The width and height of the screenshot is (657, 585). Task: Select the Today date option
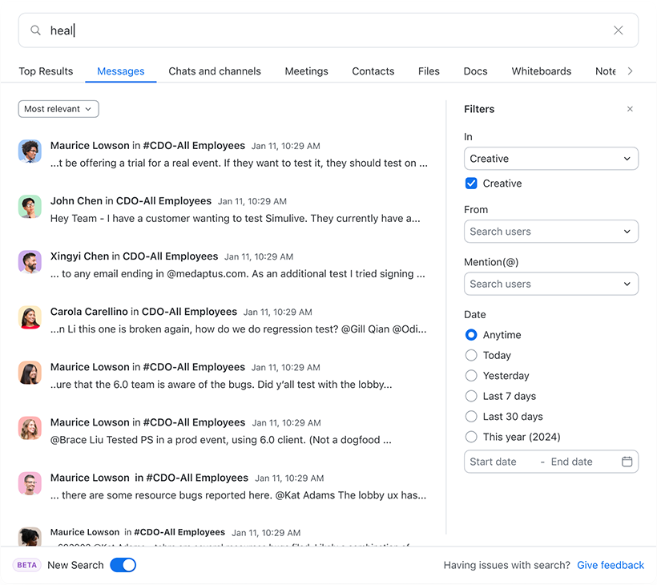471,355
